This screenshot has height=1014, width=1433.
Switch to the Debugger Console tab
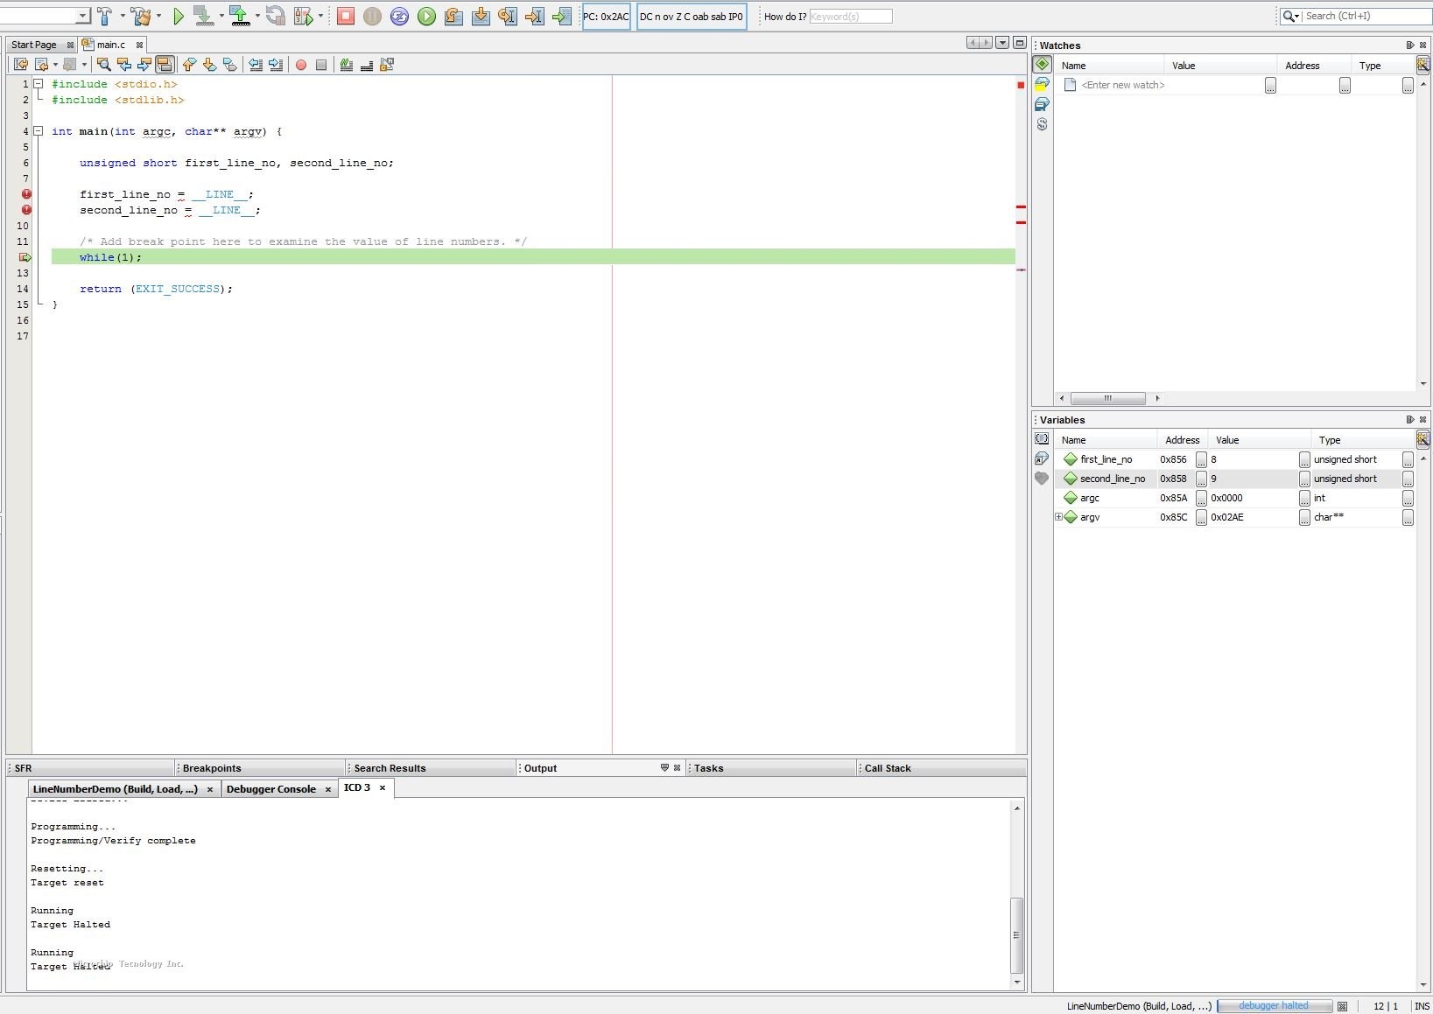pyautogui.click(x=271, y=788)
